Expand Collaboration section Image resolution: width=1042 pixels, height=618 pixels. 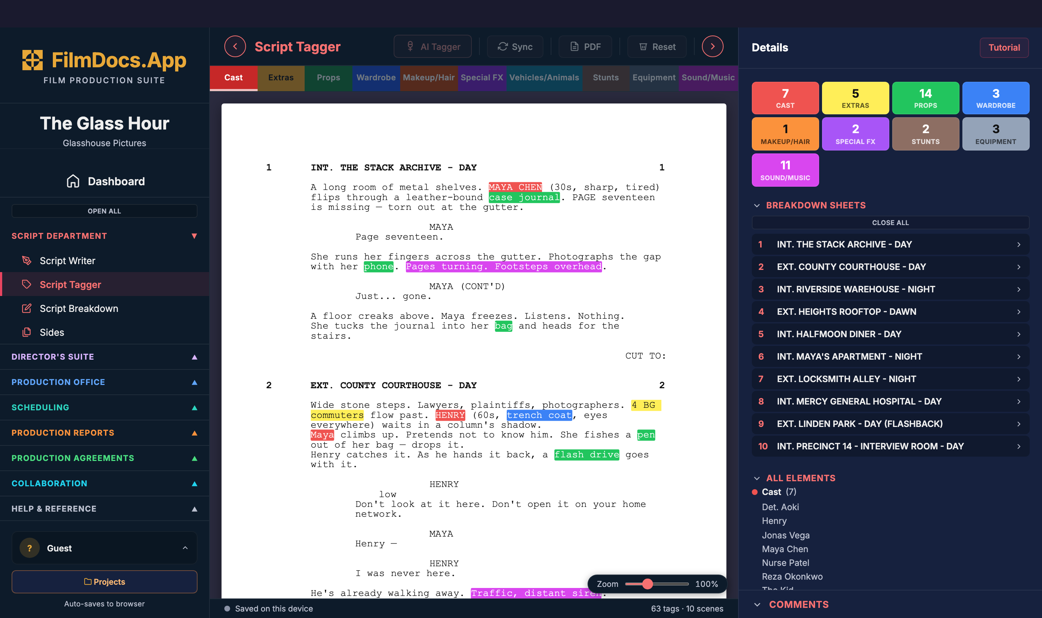pyautogui.click(x=105, y=483)
